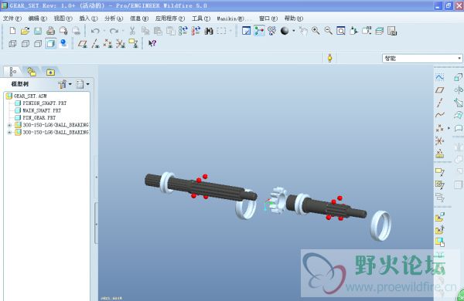This screenshot has height=301, width=464.
Task: Enable shaded display mode
Action: [50, 44]
